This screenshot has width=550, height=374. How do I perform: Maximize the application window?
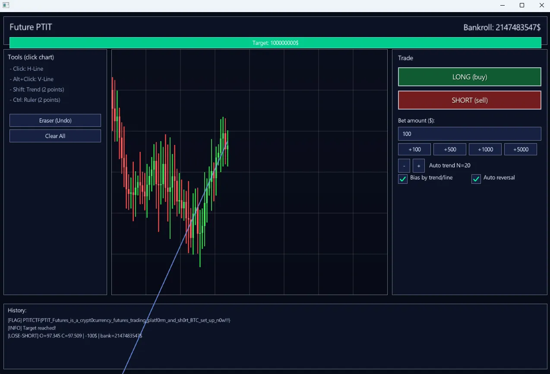pos(522,6)
